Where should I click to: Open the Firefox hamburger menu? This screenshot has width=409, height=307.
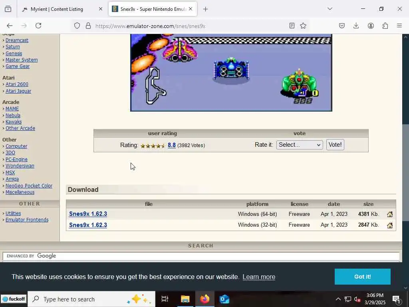point(399,26)
